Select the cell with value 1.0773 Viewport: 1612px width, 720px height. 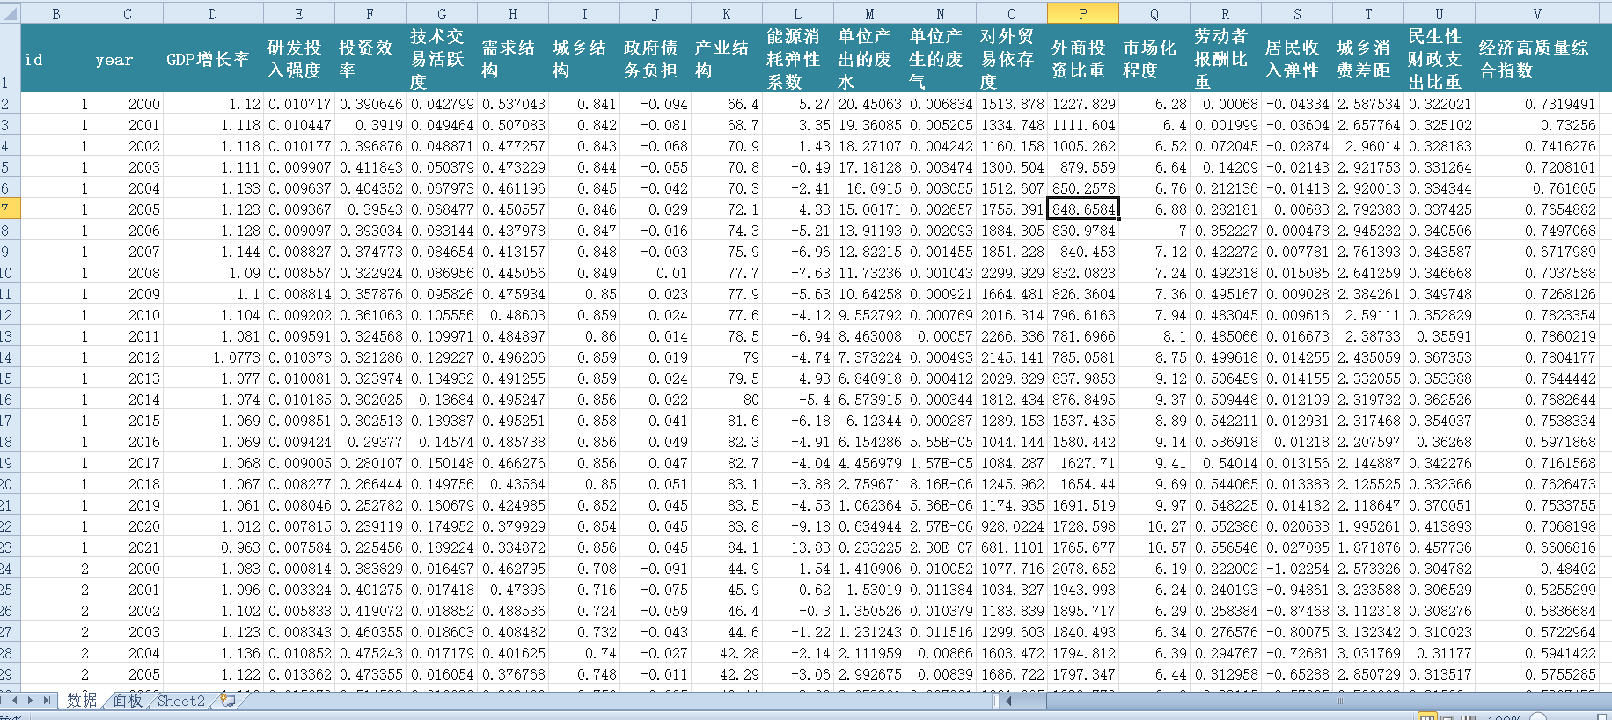click(x=213, y=357)
